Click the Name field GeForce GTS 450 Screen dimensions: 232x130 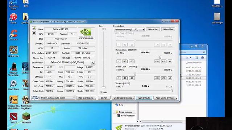click(x=61, y=29)
